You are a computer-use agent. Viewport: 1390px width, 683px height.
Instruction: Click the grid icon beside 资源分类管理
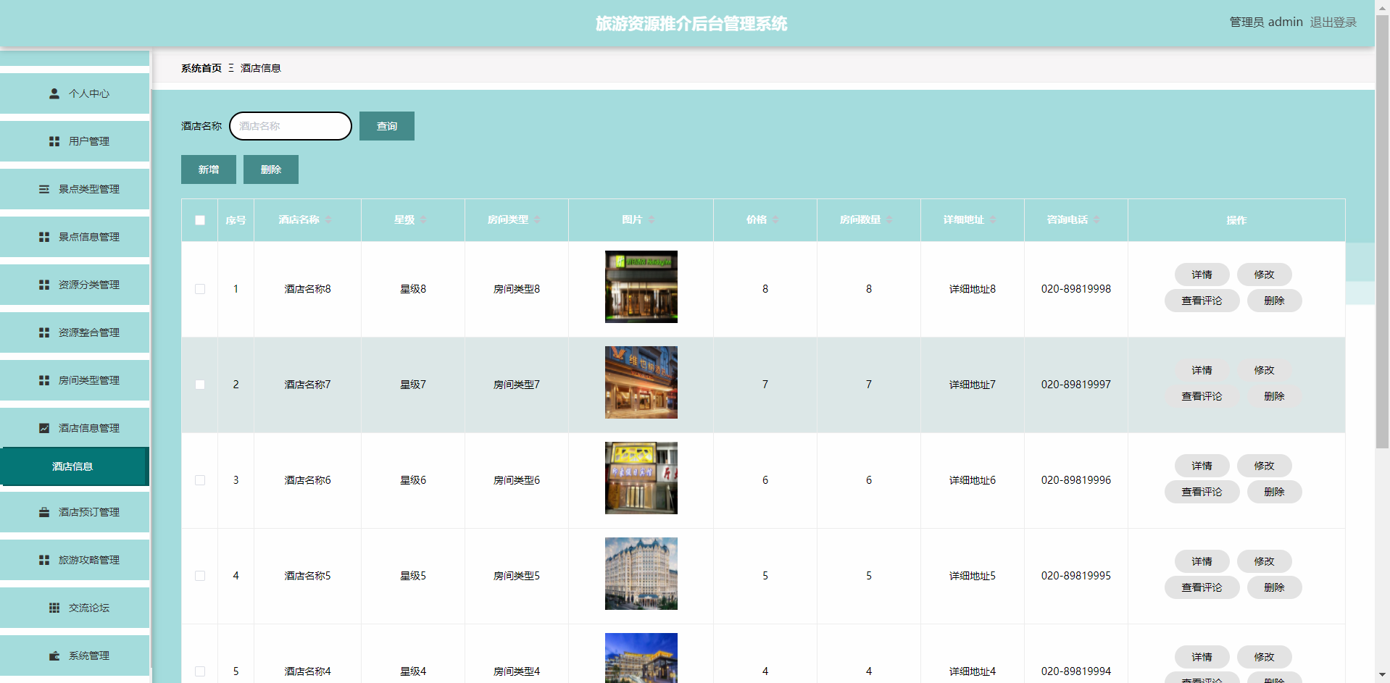[44, 285]
